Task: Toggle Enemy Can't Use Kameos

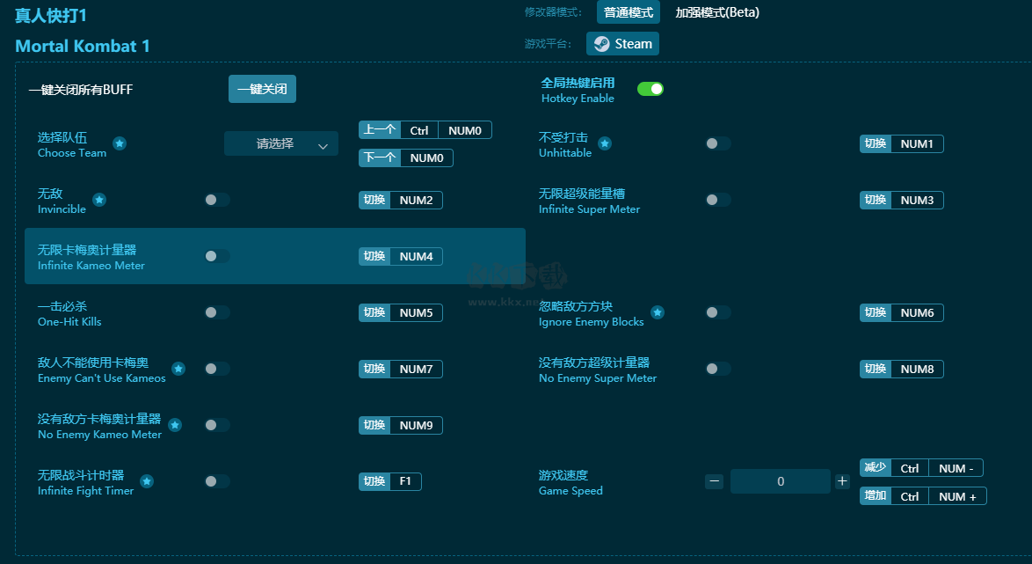Action: point(216,369)
